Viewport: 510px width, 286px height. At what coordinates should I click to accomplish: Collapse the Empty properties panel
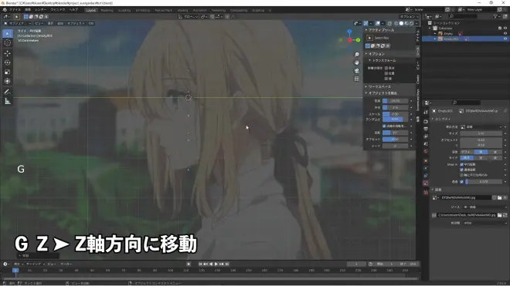tap(433, 119)
